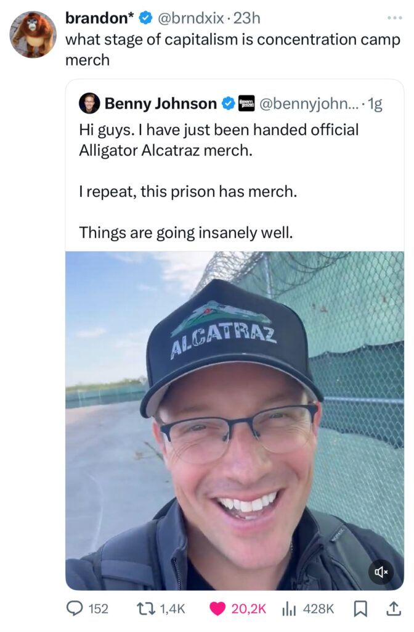
Task: Open brandon's monkey profile avatar
Action: click(x=33, y=35)
